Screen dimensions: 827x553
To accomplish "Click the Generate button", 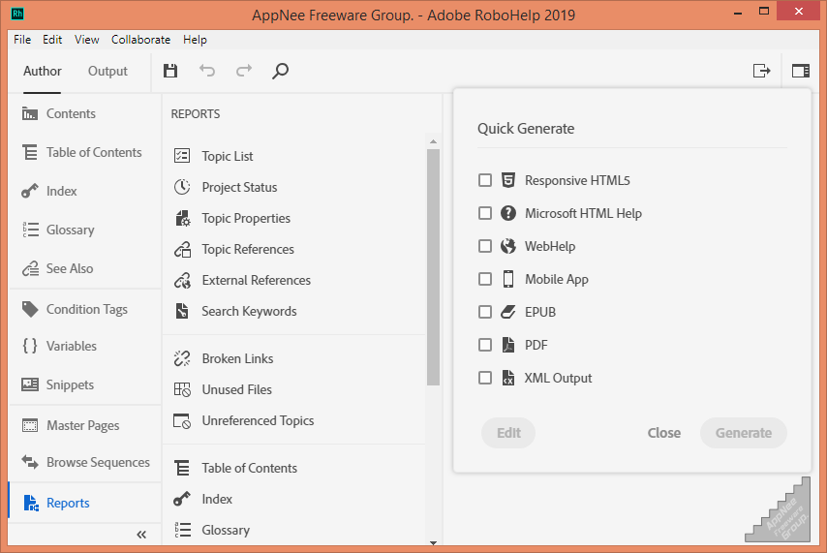I will pos(743,433).
